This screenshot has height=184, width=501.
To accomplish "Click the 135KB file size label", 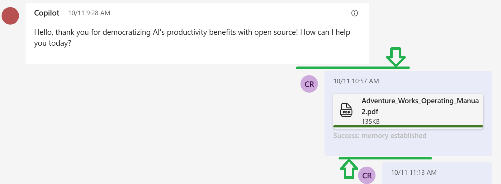I will pyautogui.click(x=371, y=122).
